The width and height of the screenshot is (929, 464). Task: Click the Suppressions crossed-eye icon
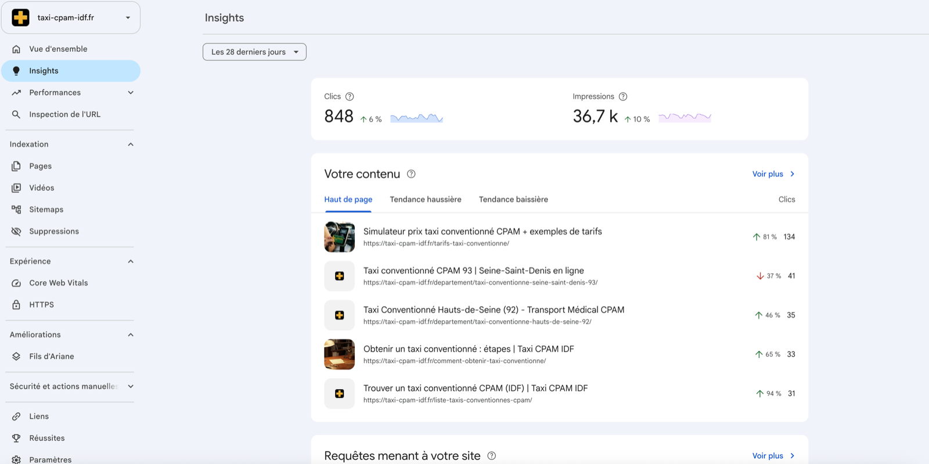point(16,231)
